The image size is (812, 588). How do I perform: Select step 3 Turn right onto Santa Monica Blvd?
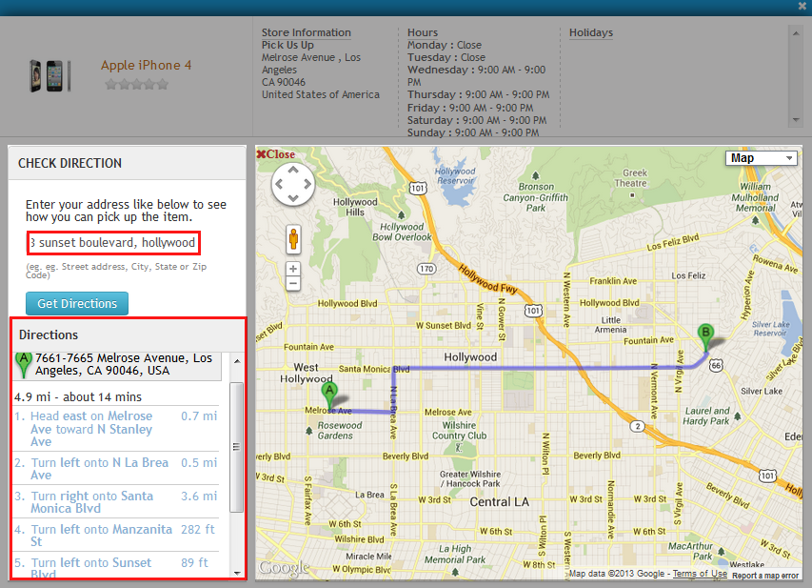pos(116,502)
